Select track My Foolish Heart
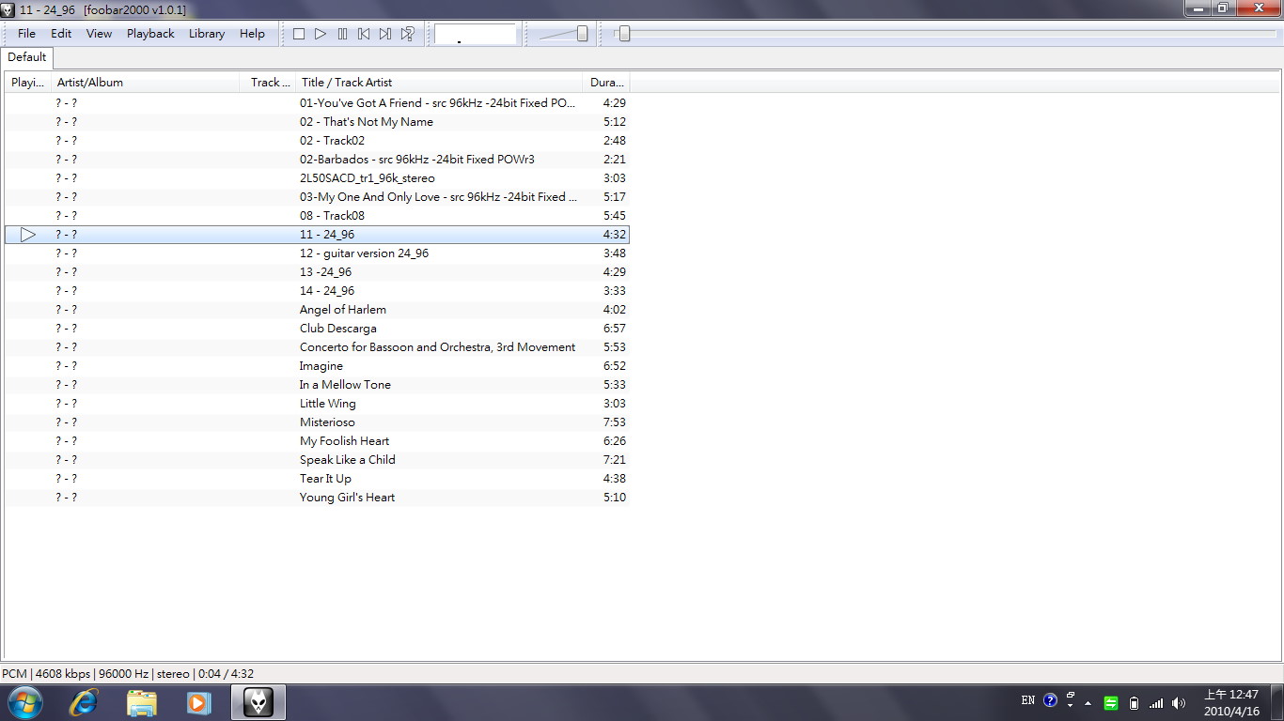Screen dimensions: 1284x721 317,441
